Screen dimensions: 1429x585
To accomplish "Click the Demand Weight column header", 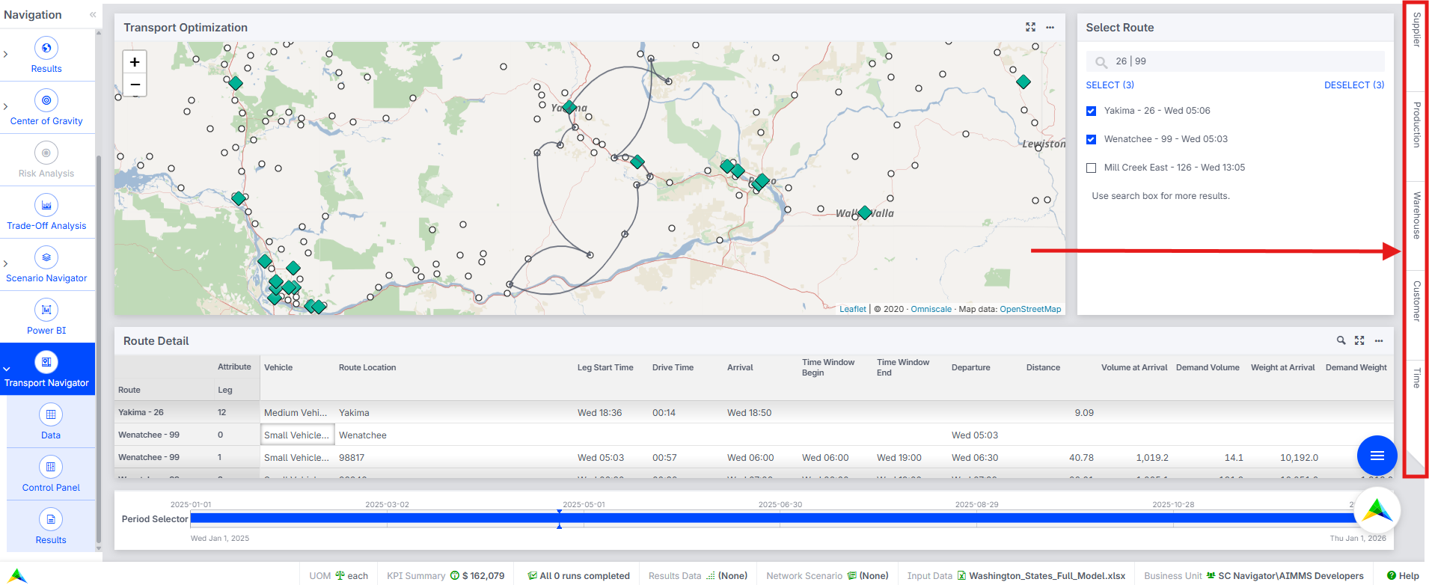I will pyautogui.click(x=1356, y=367).
